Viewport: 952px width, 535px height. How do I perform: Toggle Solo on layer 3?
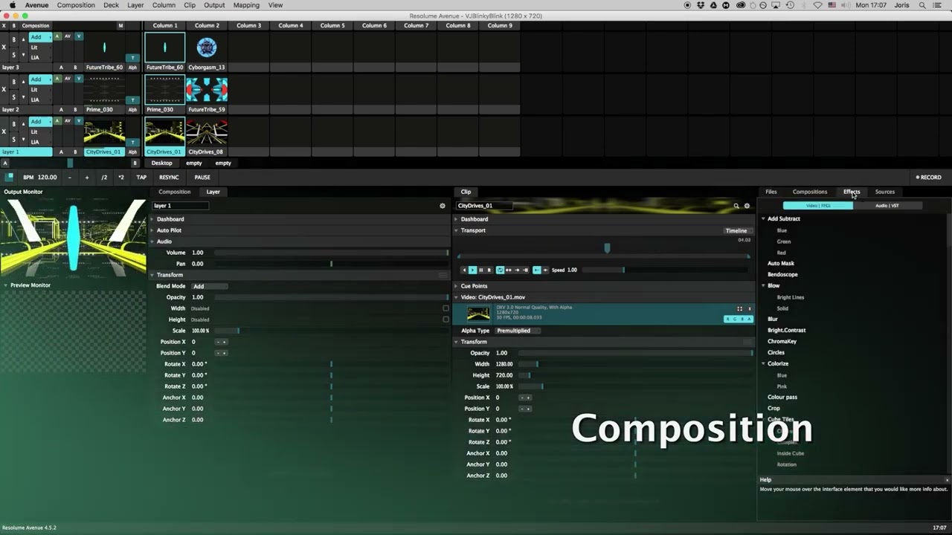[13, 55]
